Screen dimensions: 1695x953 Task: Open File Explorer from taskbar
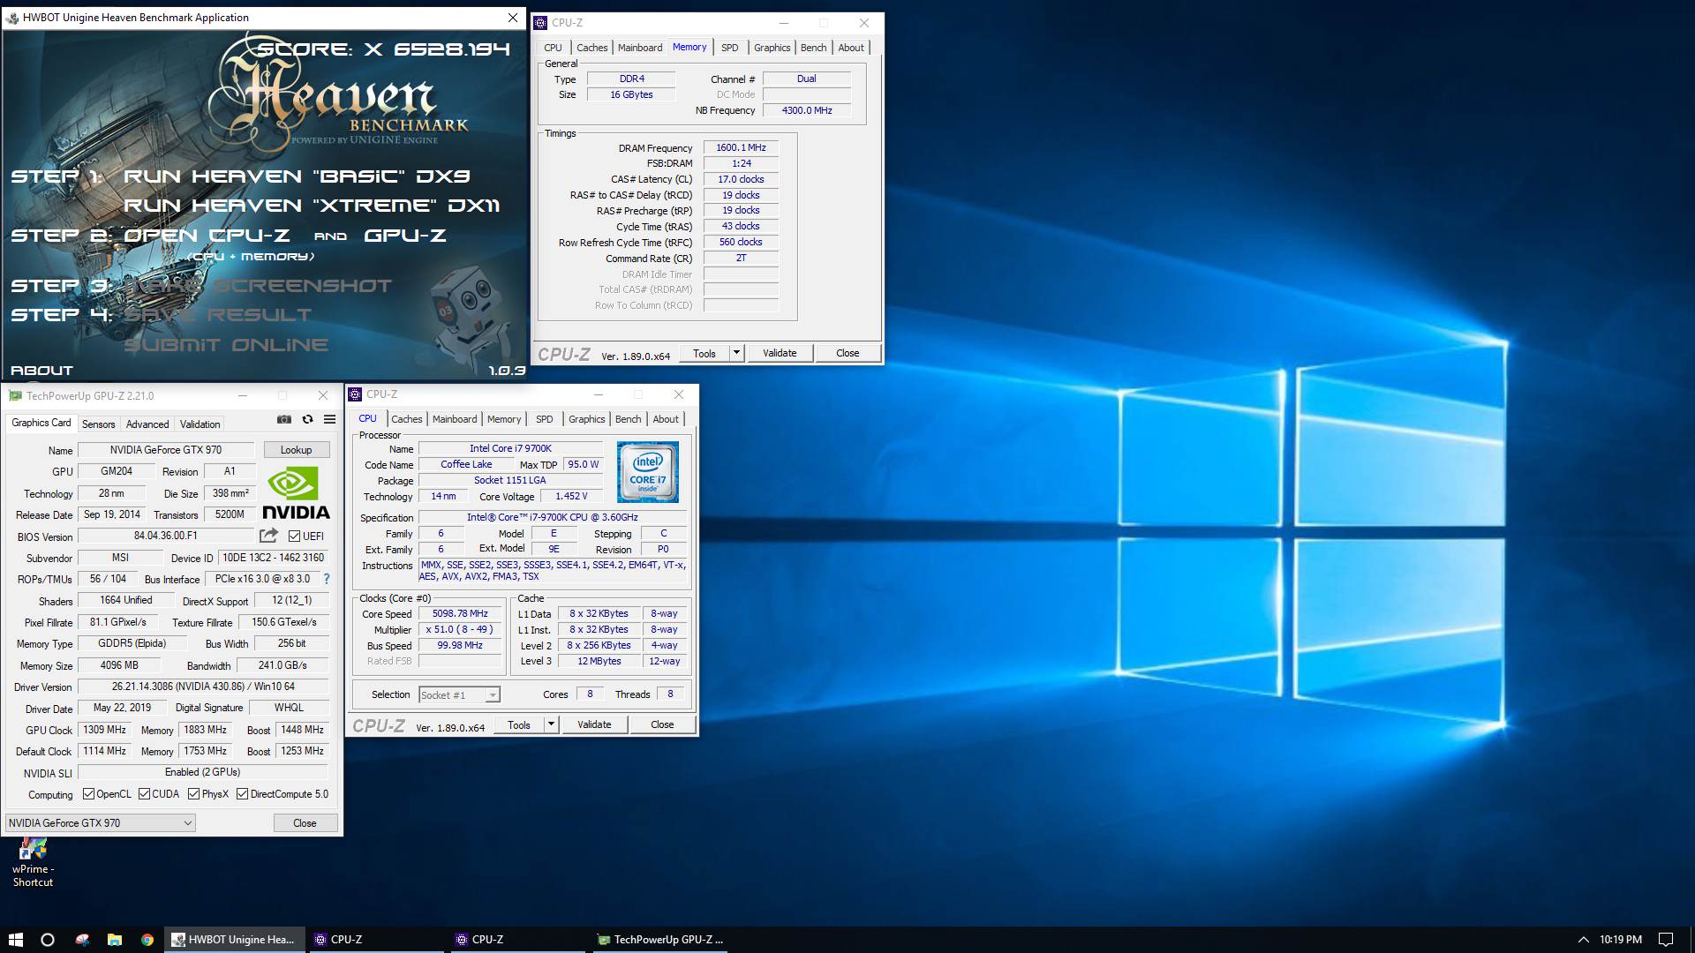pyautogui.click(x=114, y=940)
